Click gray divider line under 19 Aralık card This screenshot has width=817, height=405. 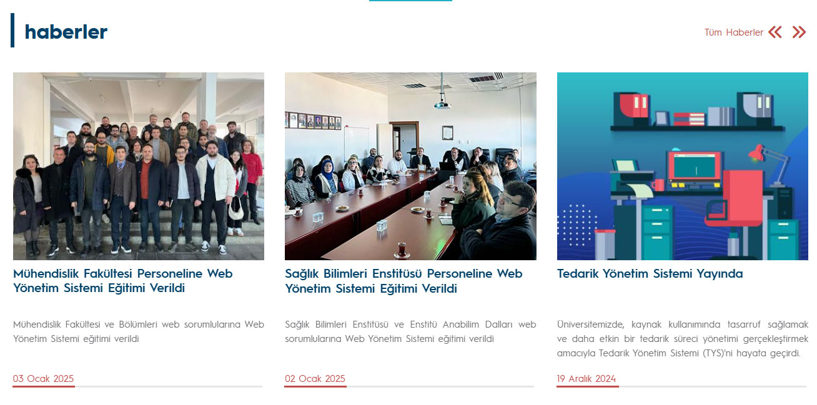point(713,386)
